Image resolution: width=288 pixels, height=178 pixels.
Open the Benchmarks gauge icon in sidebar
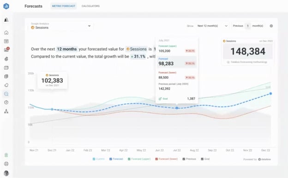tap(6, 102)
